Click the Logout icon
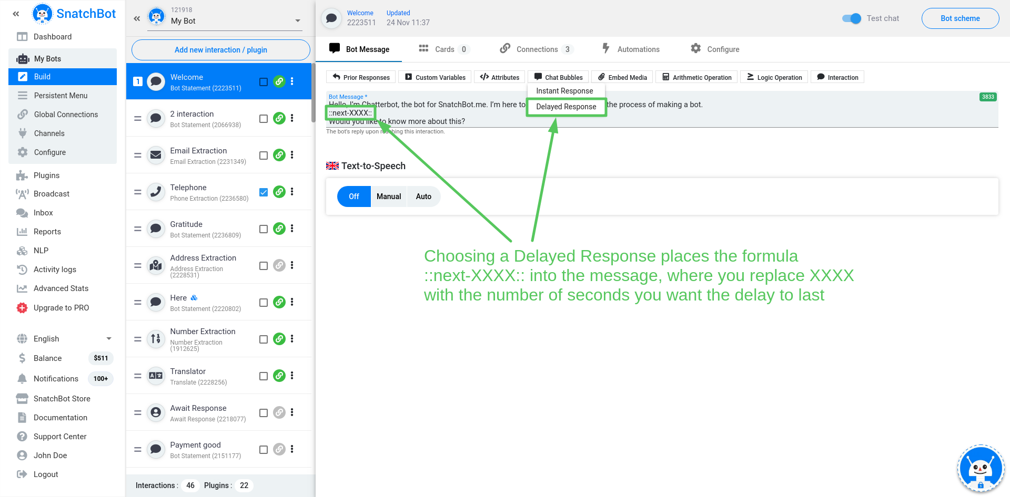This screenshot has width=1010, height=497. click(x=22, y=474)
